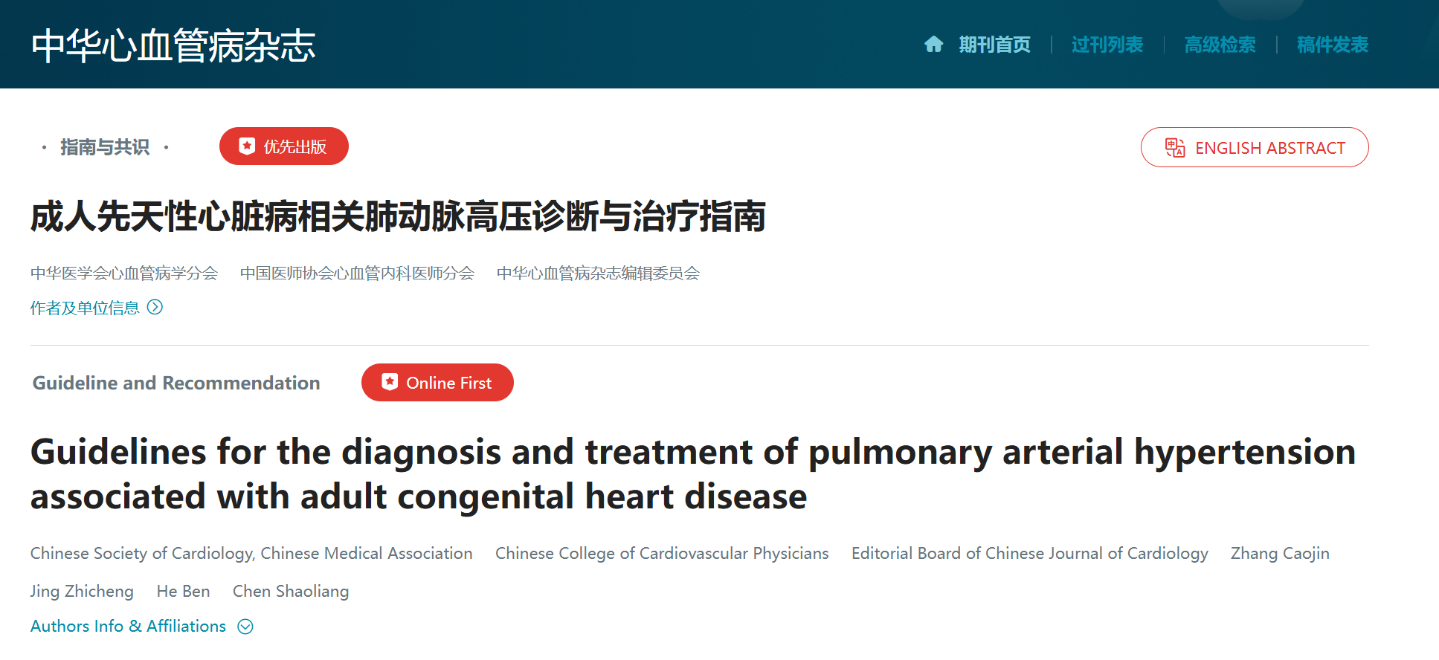The height and width of the screenshot is (660, 1439).
Task: Expand the Authors Info & Affiliations chevron
Action: (x=245, y=627)
